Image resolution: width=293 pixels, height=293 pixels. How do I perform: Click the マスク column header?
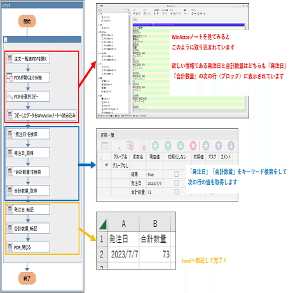(x=212, y=156)
